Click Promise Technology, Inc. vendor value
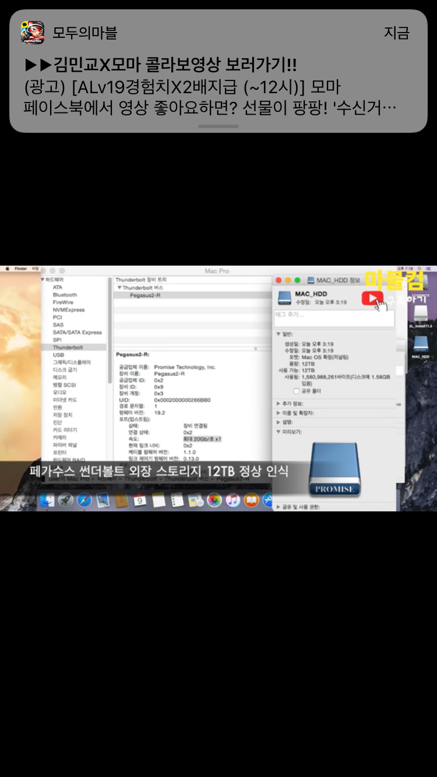 tap(185, 367)
